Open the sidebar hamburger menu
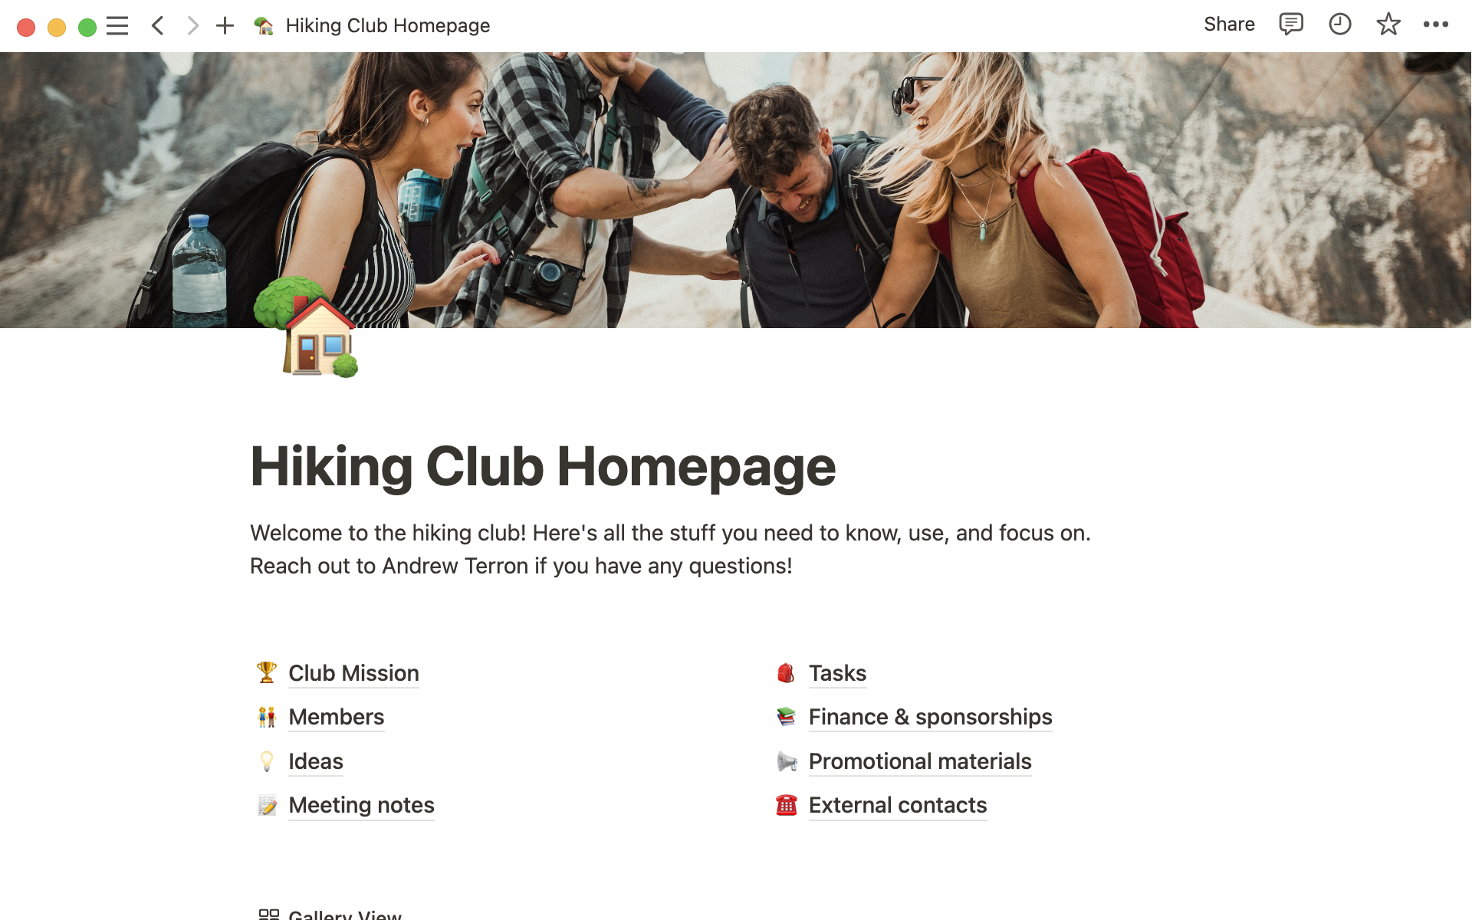Image resolution: width=1472 pixels, height=920 pixels. [117, 26]
